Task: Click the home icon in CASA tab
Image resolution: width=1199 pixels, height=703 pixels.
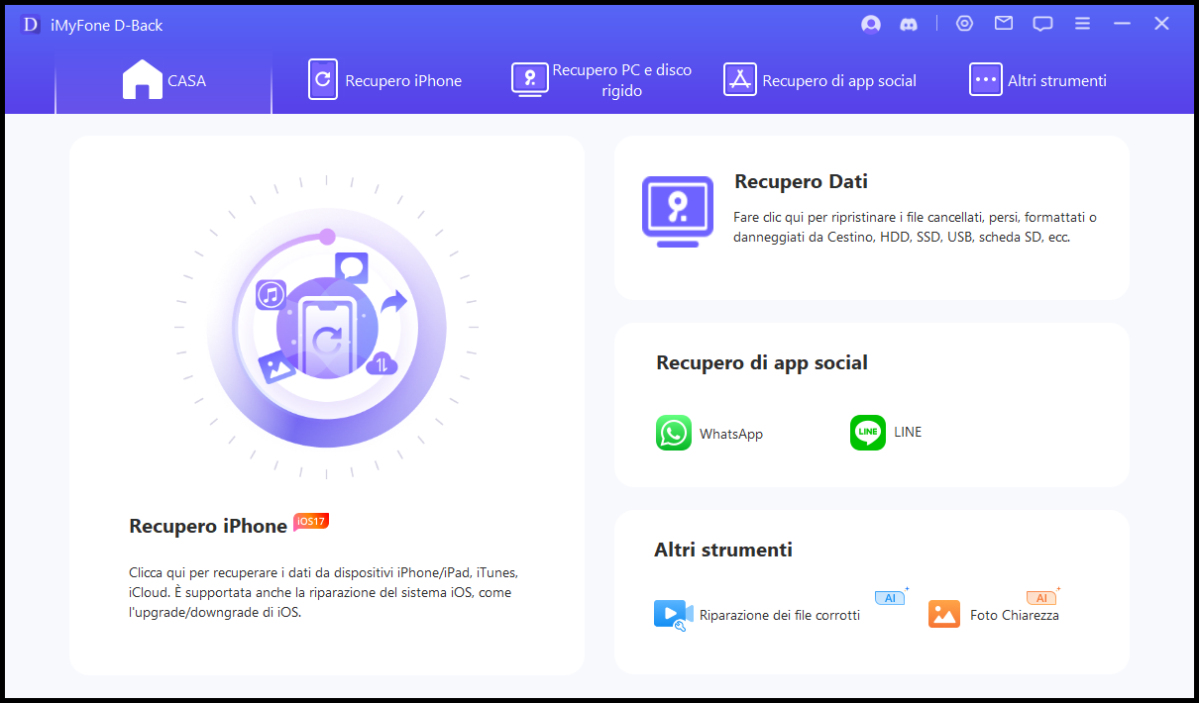Action: tap(143, 80)
